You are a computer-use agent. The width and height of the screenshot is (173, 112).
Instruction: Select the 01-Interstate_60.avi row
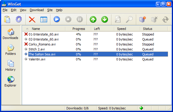click(96, 34)
